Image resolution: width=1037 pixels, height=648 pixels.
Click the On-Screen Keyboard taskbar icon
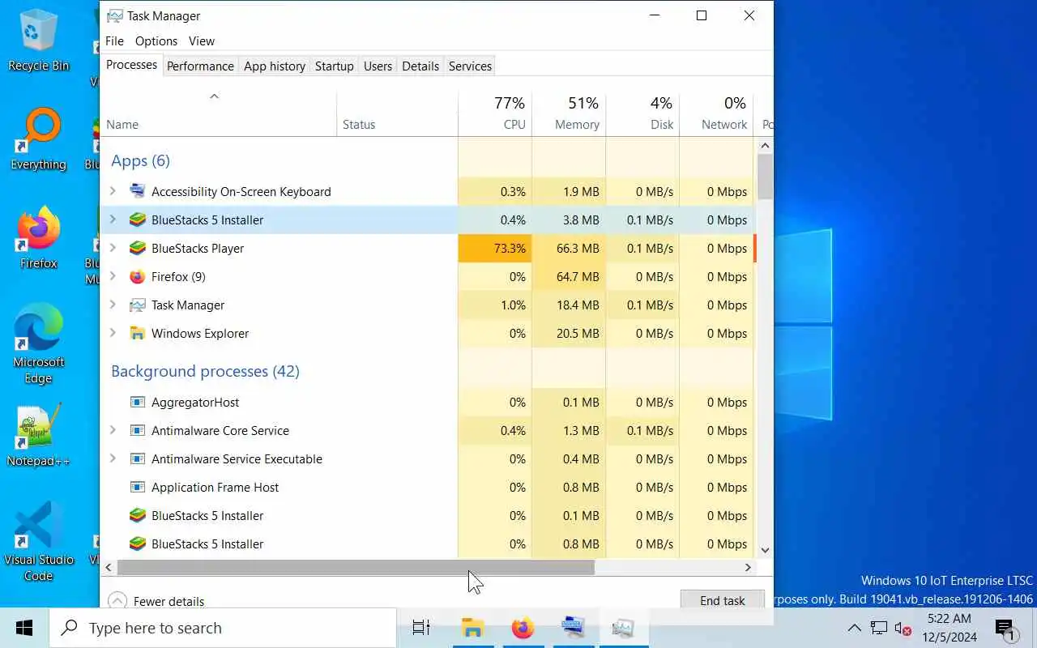coord(574,628)
